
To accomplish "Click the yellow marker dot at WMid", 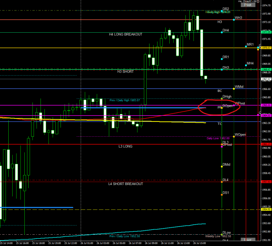I will click(x=234, y=89).
